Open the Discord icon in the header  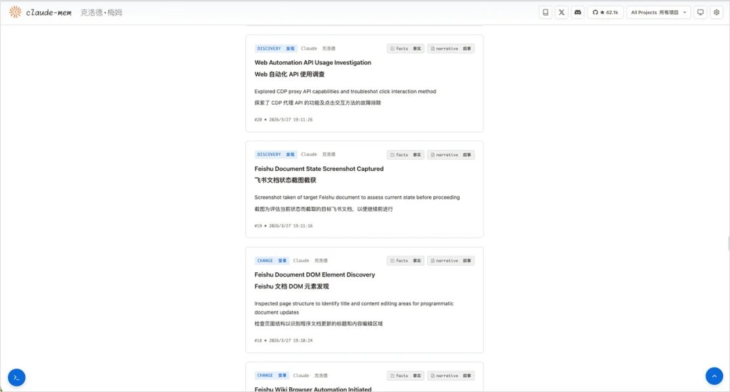coord(577,12)
